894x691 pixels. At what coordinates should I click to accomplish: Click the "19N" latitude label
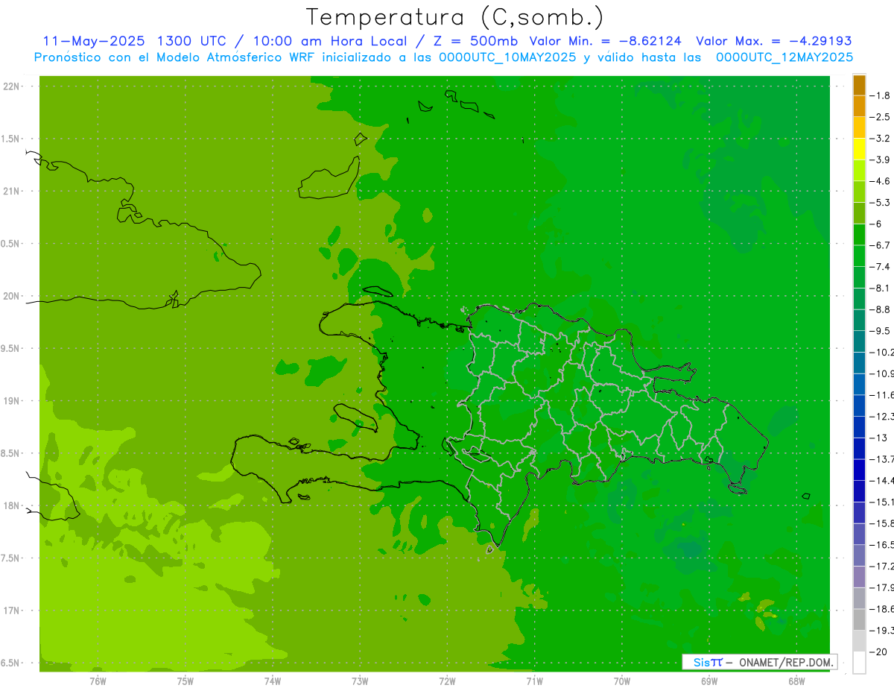[12, 401]
